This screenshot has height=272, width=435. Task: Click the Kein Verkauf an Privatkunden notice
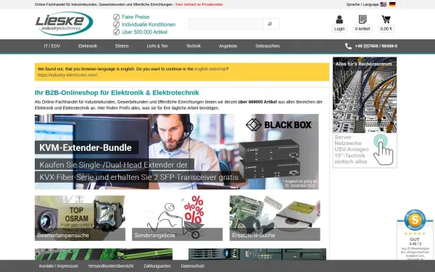tap(199, 4)
